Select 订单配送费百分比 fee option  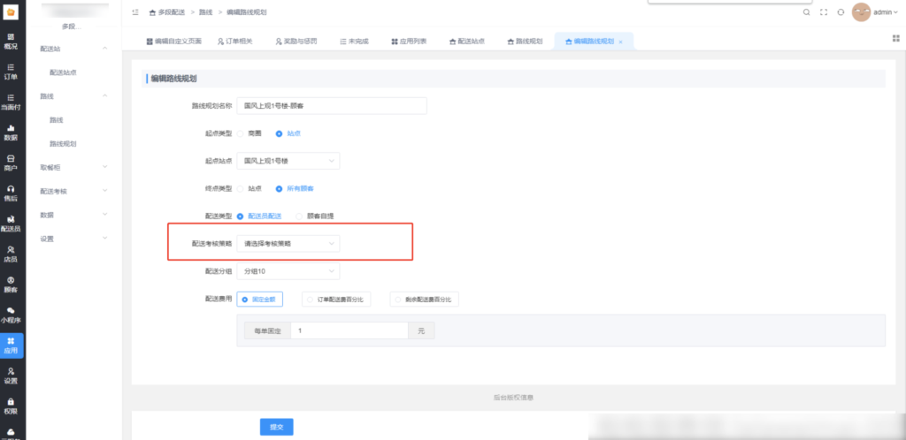(x=336, y=300)
